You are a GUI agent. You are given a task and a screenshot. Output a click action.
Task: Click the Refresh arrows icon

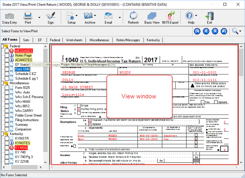pos(134,16)
